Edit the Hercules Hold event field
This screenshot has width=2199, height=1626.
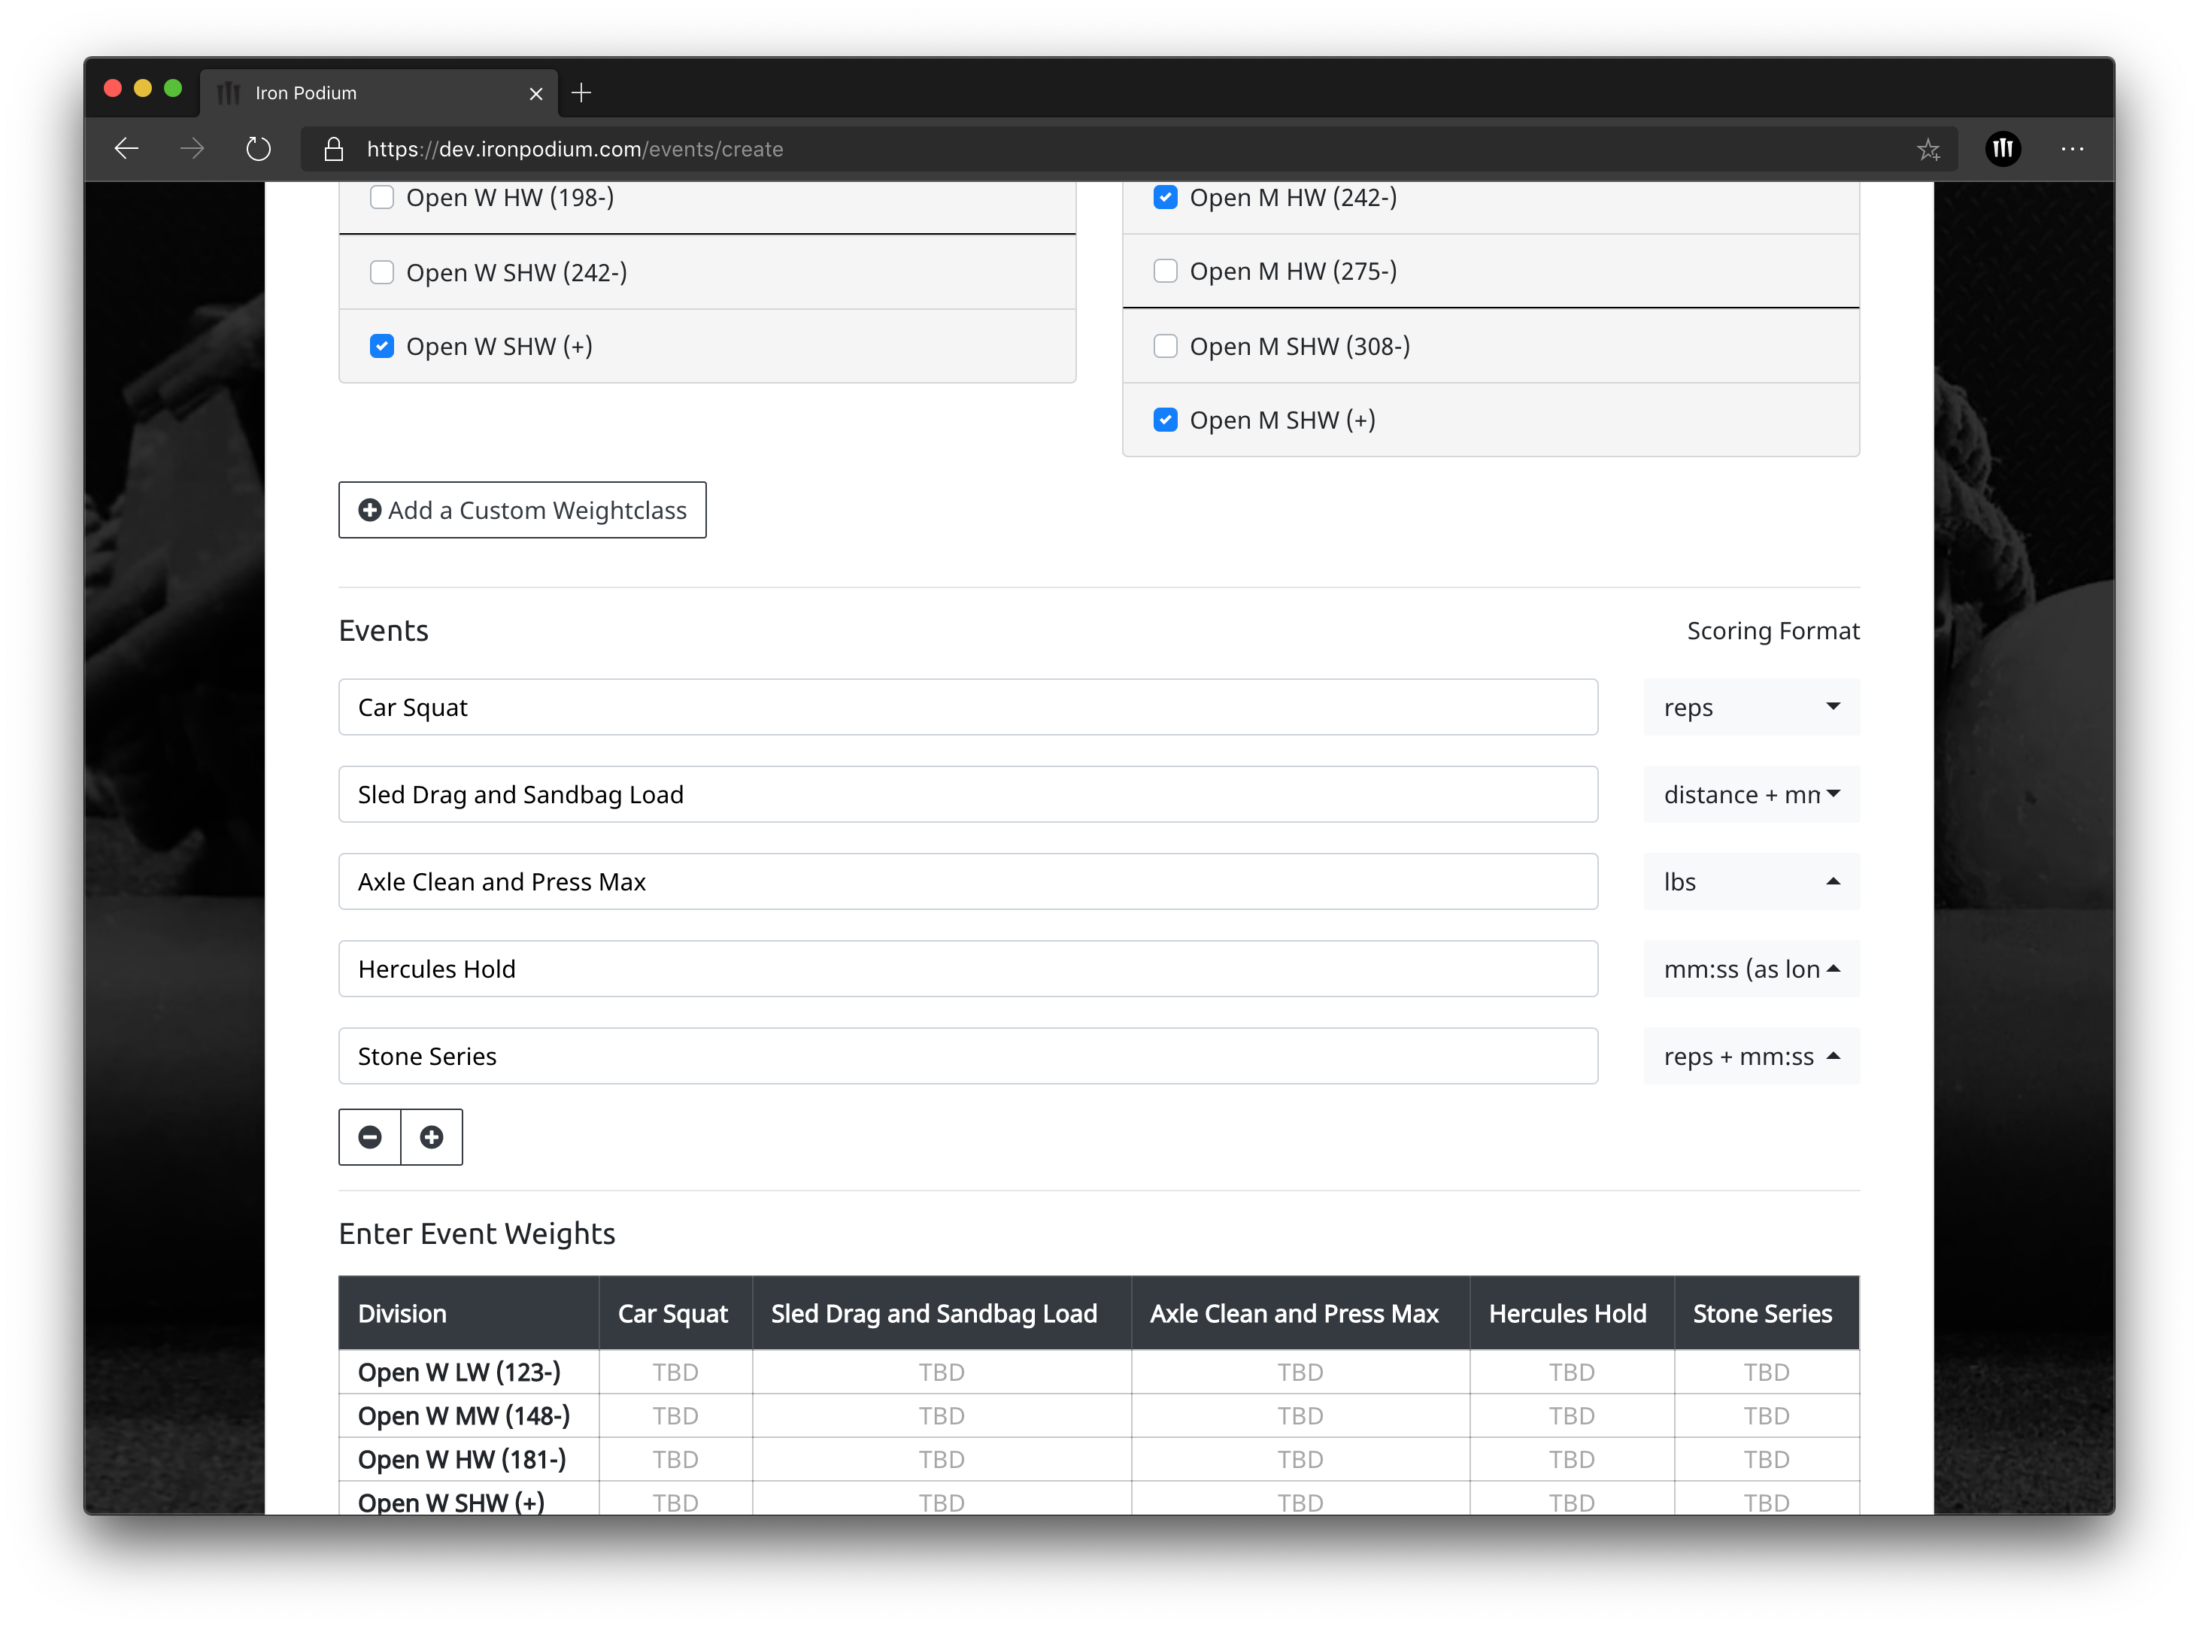[x=968, y=969]
